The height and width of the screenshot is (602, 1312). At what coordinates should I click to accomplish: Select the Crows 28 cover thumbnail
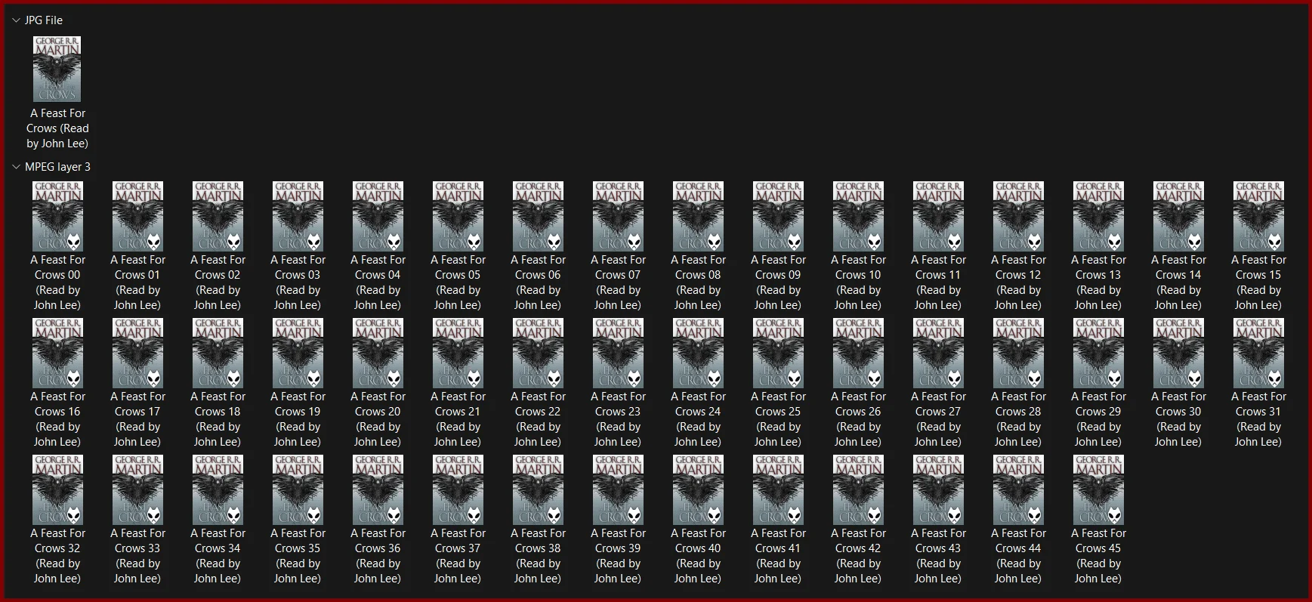[x=1018, y=353]
